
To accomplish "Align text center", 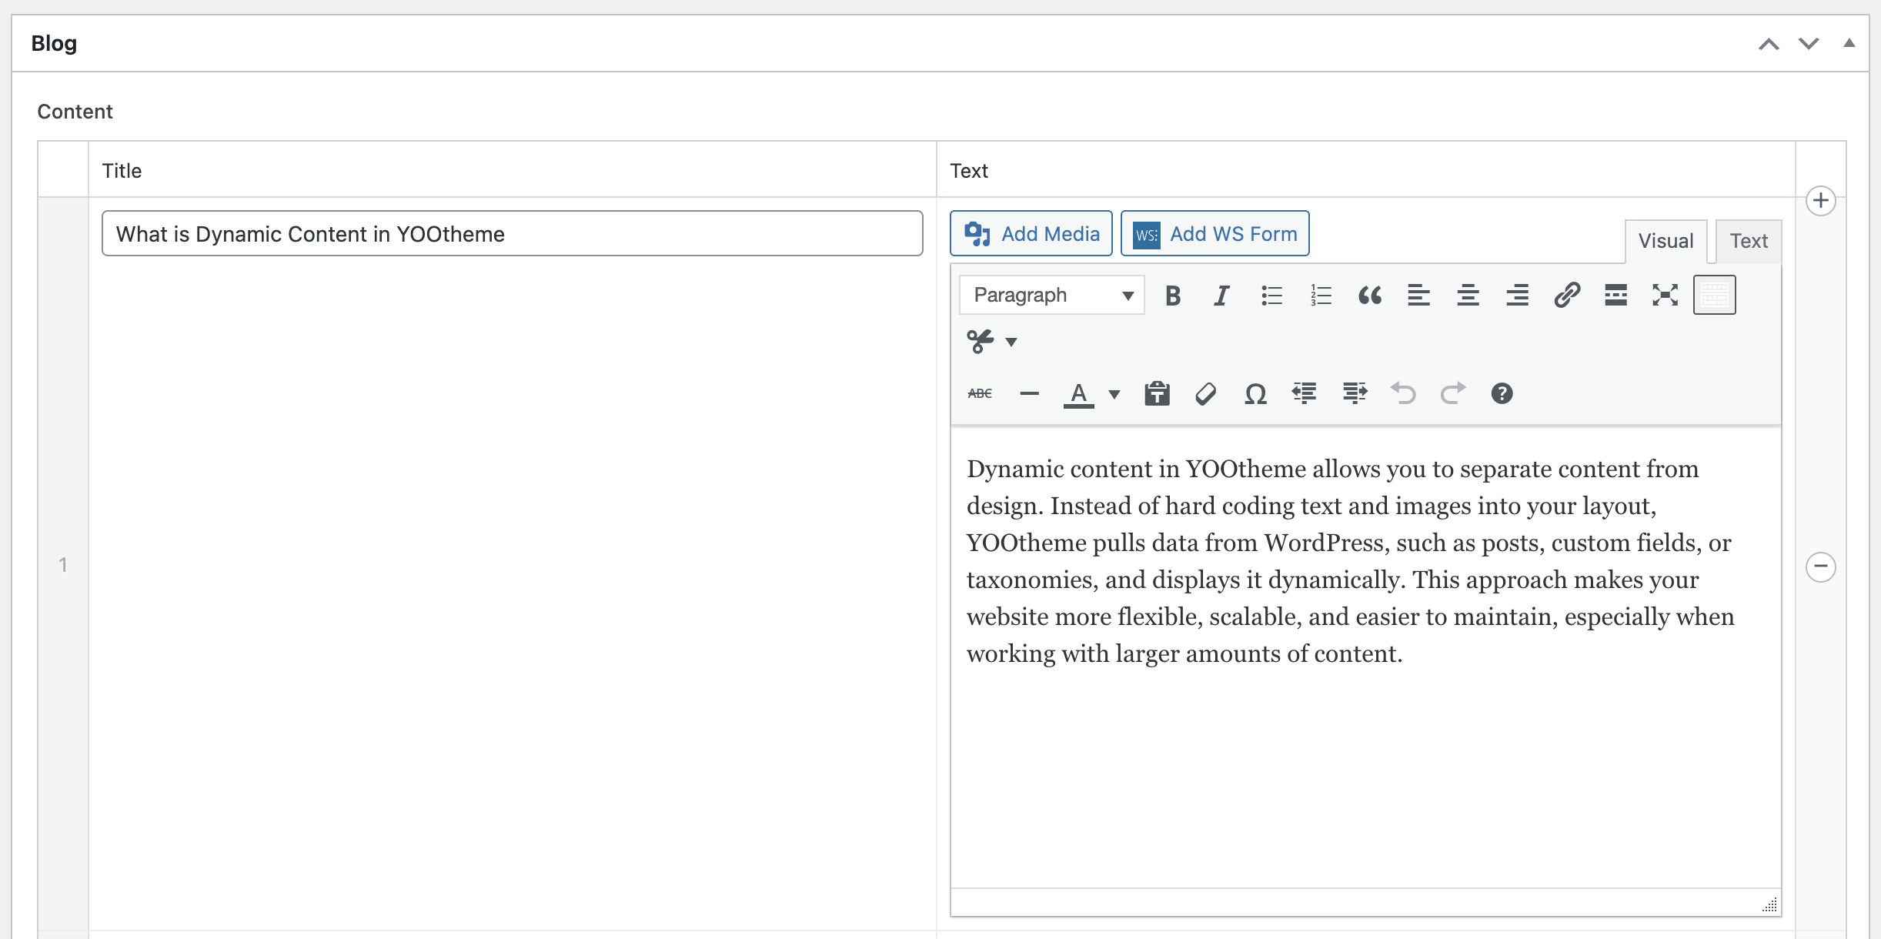I will click(x=1468, y=296).
